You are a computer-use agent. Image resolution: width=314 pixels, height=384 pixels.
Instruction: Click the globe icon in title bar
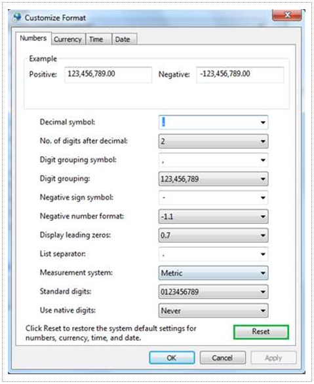click(16, 17)
